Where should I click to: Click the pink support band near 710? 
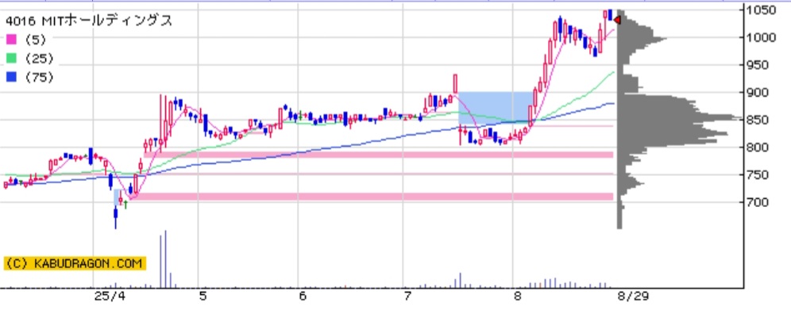(371, 197)
